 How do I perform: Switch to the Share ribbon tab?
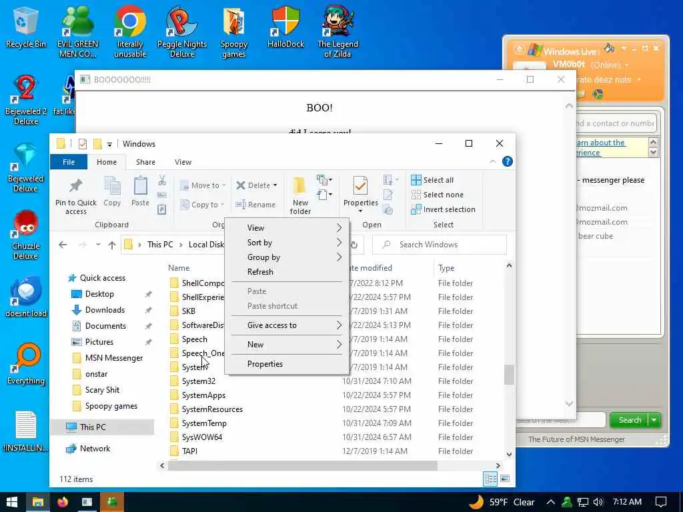(145, 162)
